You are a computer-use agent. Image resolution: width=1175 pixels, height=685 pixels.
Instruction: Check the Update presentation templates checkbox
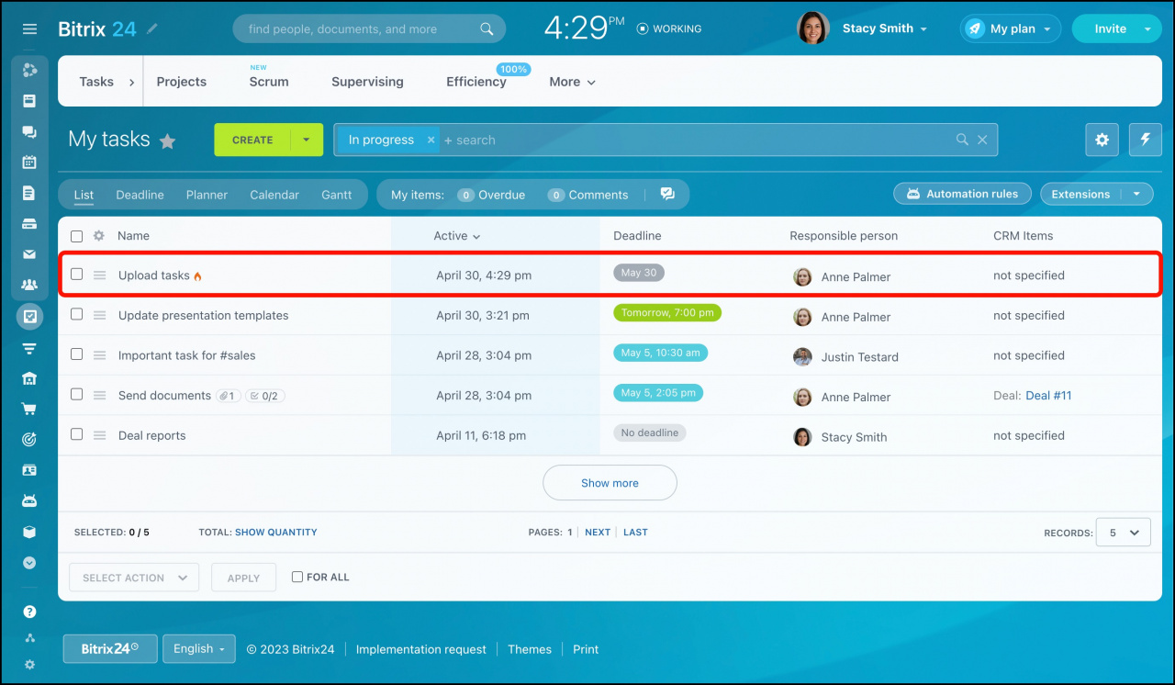click(x=76, y=314)
